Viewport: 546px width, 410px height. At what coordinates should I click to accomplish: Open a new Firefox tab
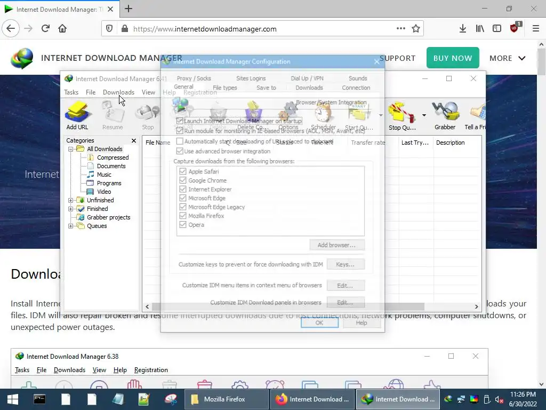[x=129, y=9]
